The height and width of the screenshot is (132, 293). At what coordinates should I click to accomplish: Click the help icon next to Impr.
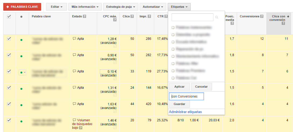(149, 17)
